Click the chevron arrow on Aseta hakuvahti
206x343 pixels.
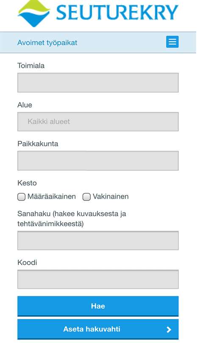(x=169, y=329)
